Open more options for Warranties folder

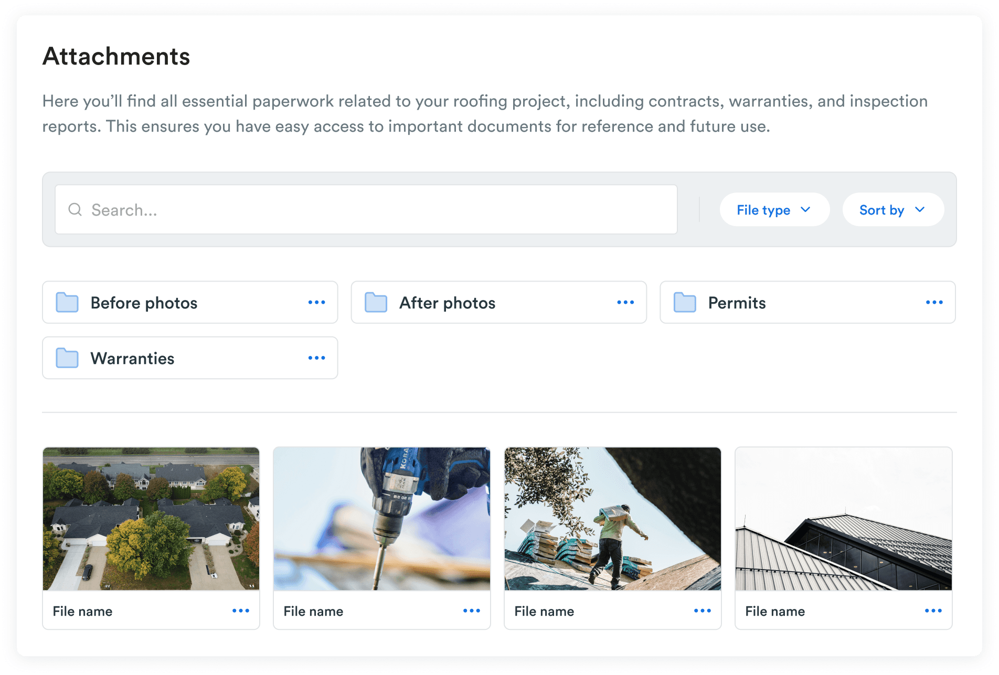click(316, 358)
